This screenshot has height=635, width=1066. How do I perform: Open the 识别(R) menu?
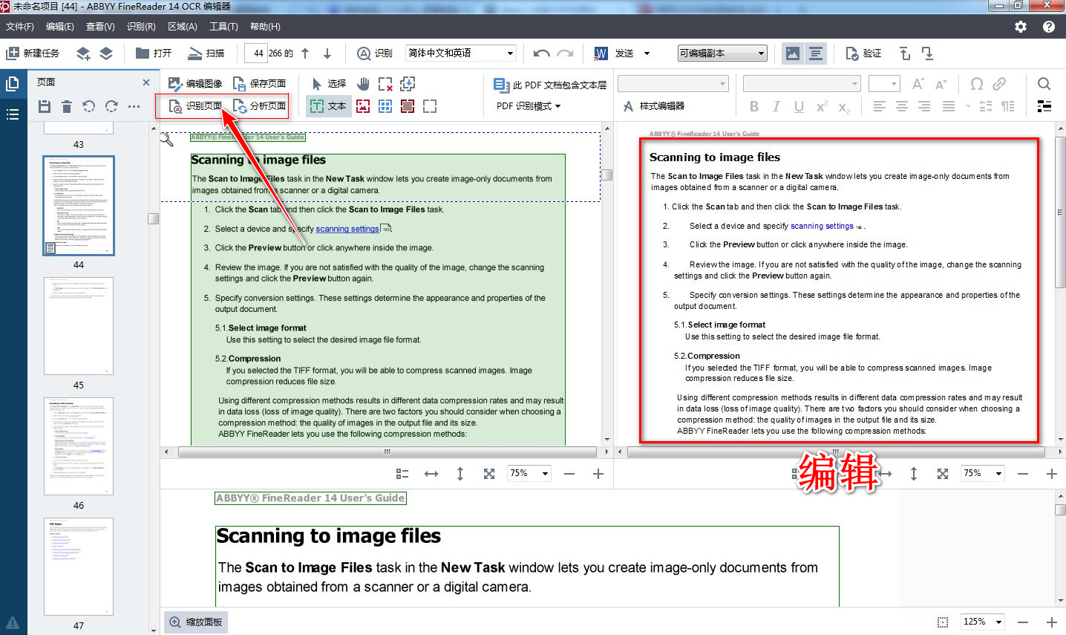tap(141, 27)
